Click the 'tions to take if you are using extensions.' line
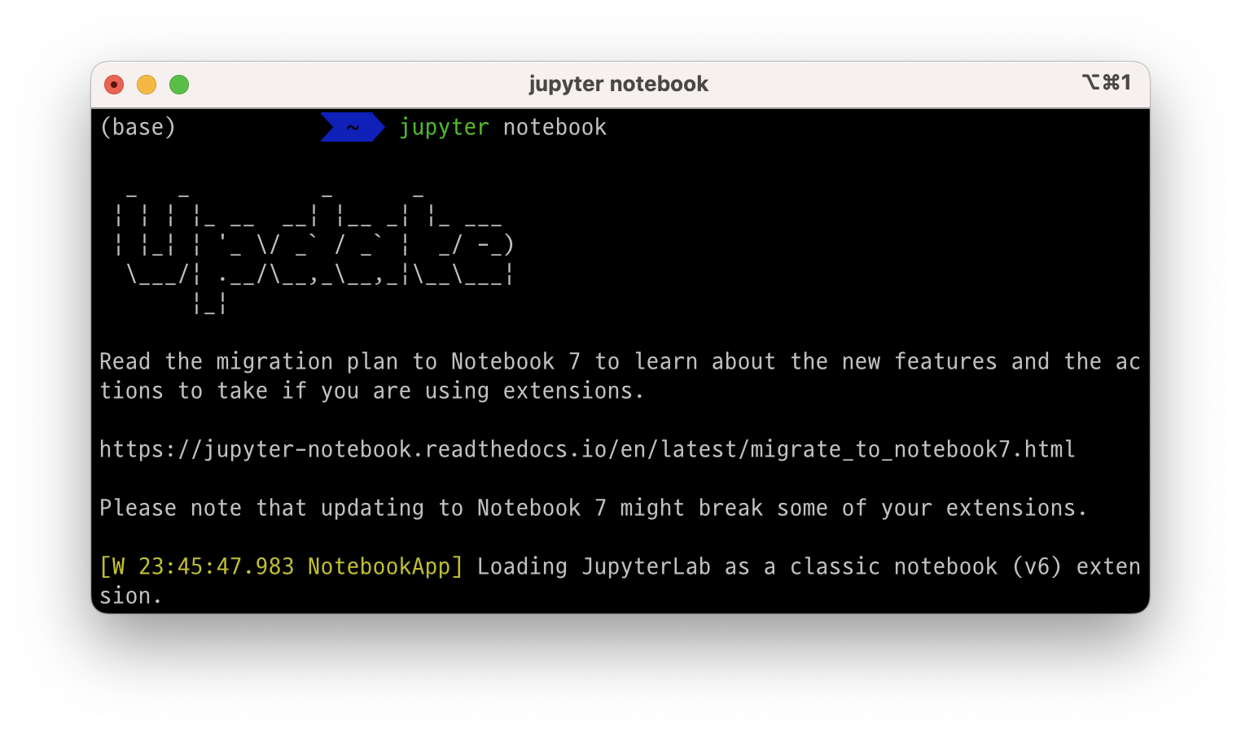This screenshot has height=734, width=1241. pos(371,391)
